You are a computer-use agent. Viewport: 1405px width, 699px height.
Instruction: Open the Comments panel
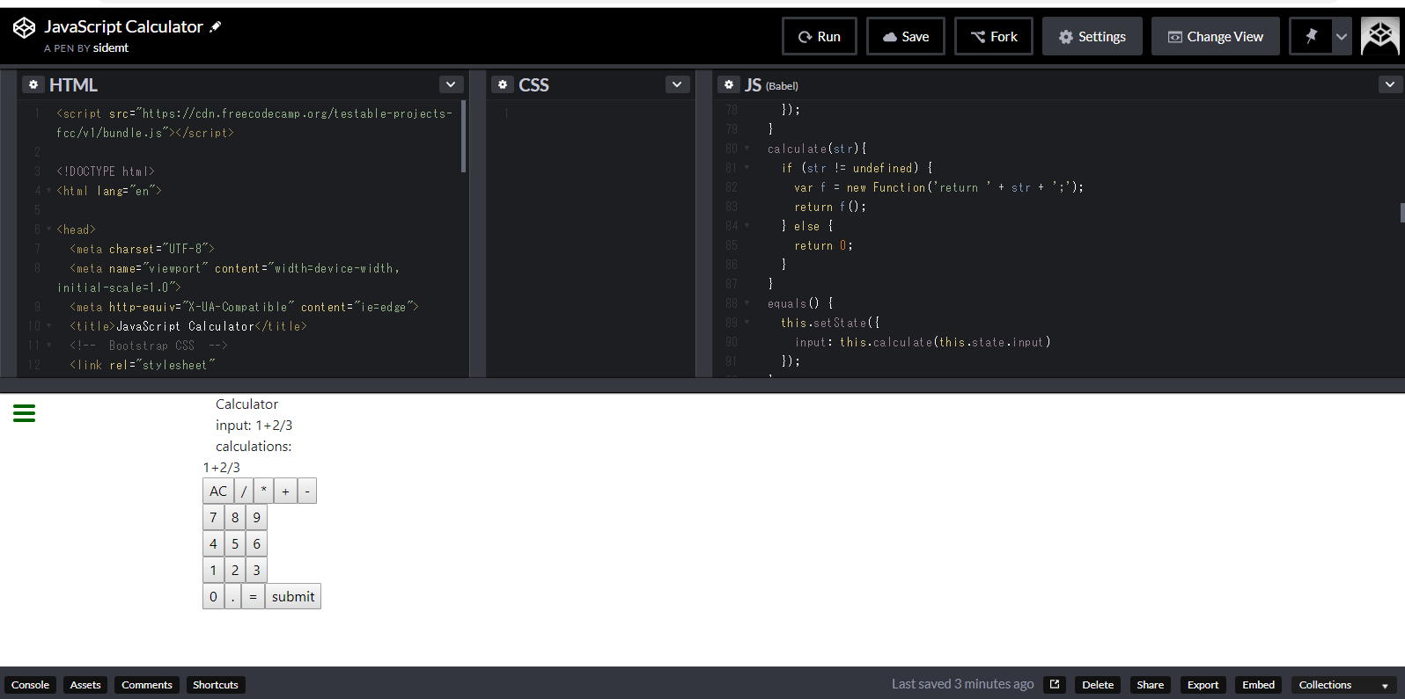147,685
